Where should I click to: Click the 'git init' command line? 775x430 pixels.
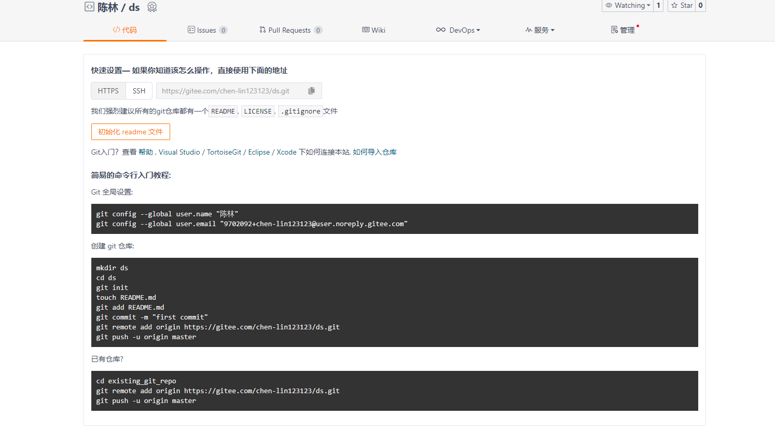pos(112,287)
